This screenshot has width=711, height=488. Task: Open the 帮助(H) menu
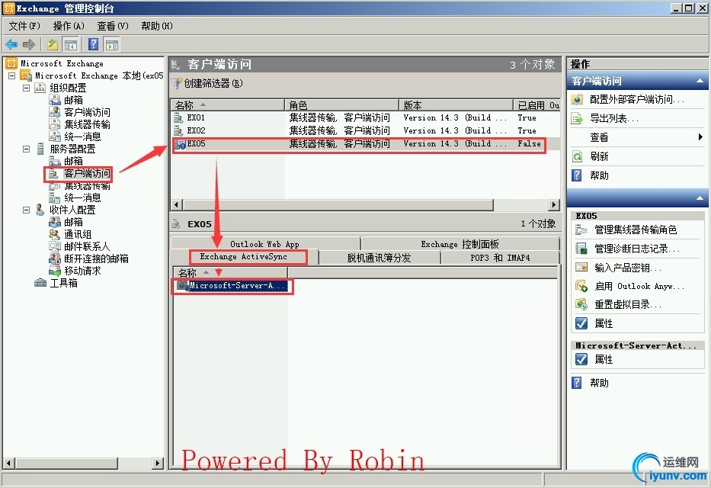coord(156,26)
